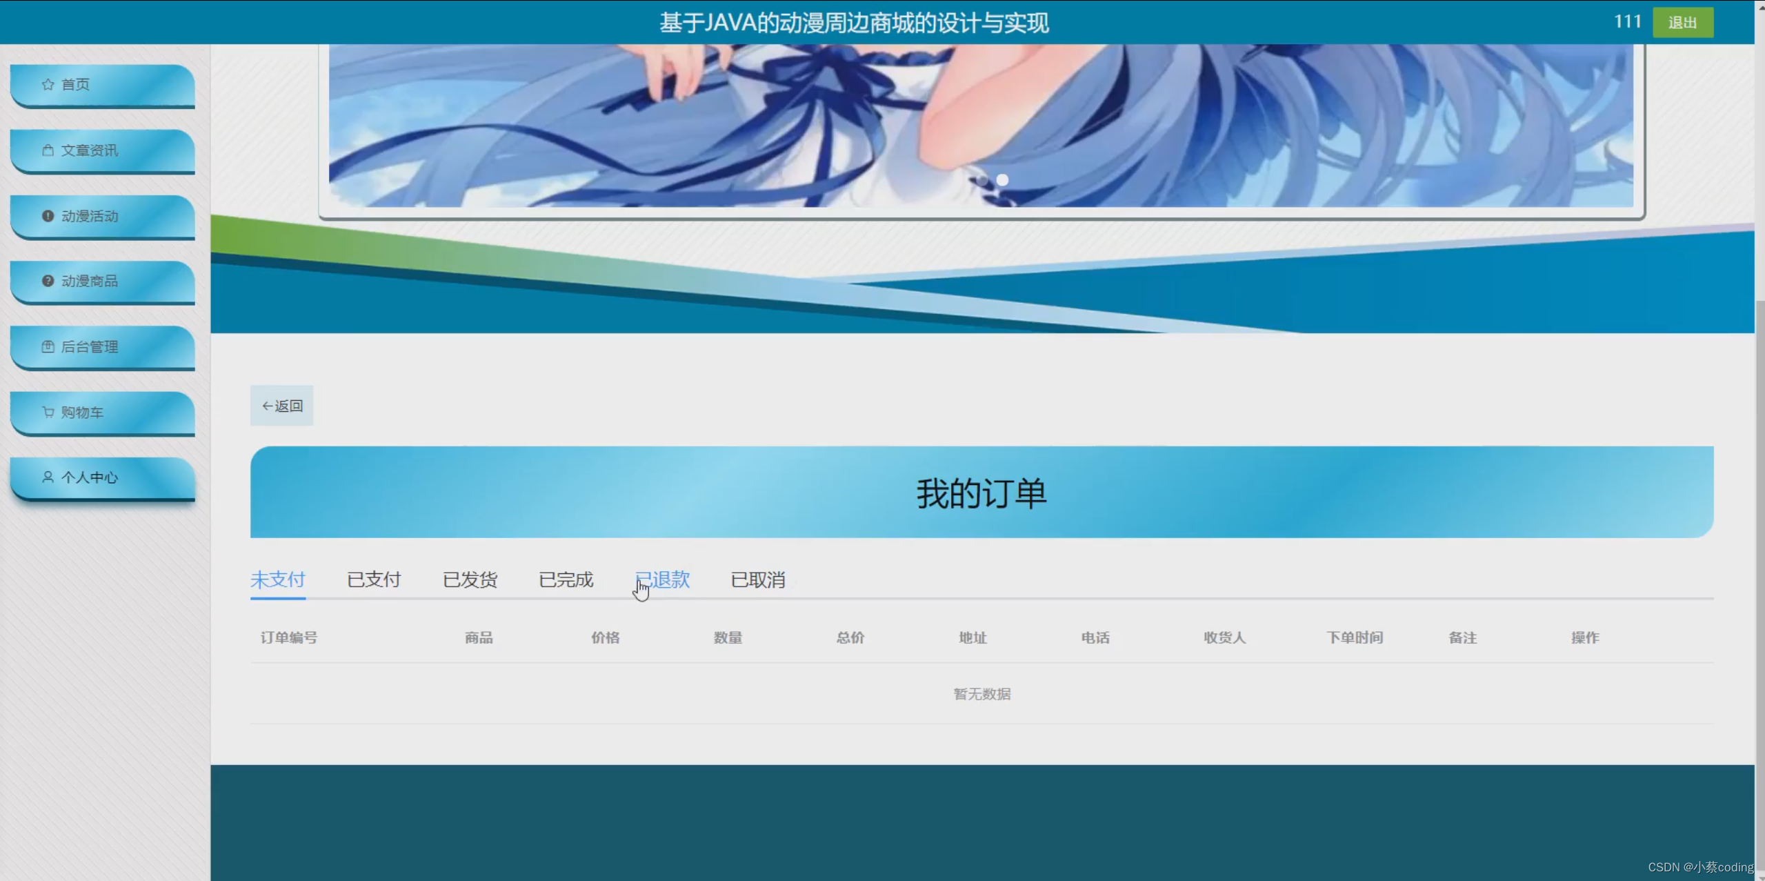Open 个人中心 from the sidebar
Screen dimensions: 1765x881
point(103,479)
